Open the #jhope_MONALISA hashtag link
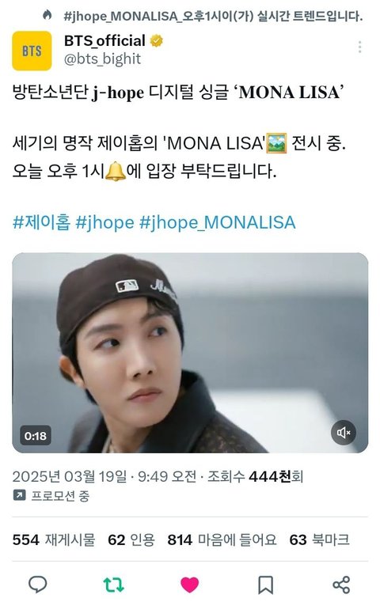The height and width of the screenshot is (602, 380). [218, 223]
